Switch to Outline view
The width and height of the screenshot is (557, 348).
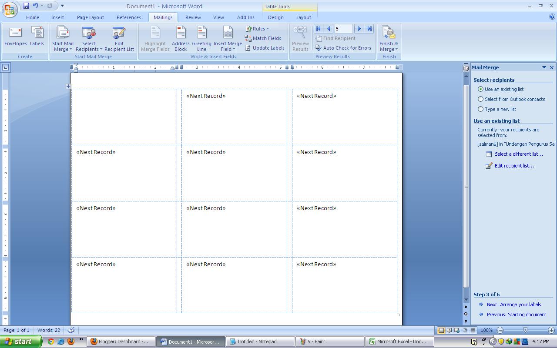click(x=465, y=331)
